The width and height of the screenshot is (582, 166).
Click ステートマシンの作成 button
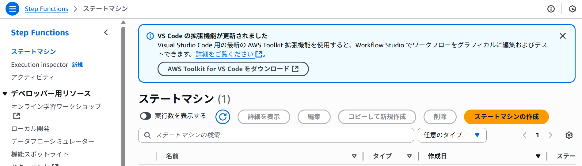coord(506,117)
